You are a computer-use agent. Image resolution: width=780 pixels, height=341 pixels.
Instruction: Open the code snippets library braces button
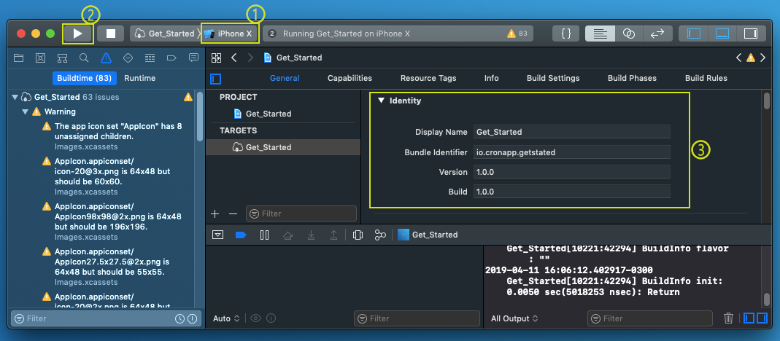pyautogui.click(x=565, y=34)
